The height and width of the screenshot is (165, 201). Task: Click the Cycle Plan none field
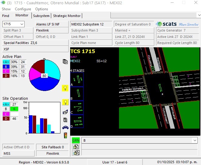coord(91,43)
